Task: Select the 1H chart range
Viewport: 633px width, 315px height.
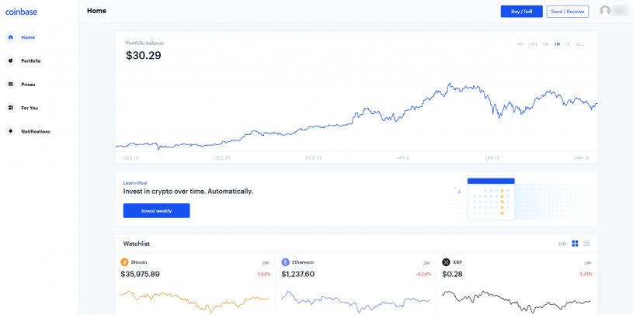Action: pos(520,44)
